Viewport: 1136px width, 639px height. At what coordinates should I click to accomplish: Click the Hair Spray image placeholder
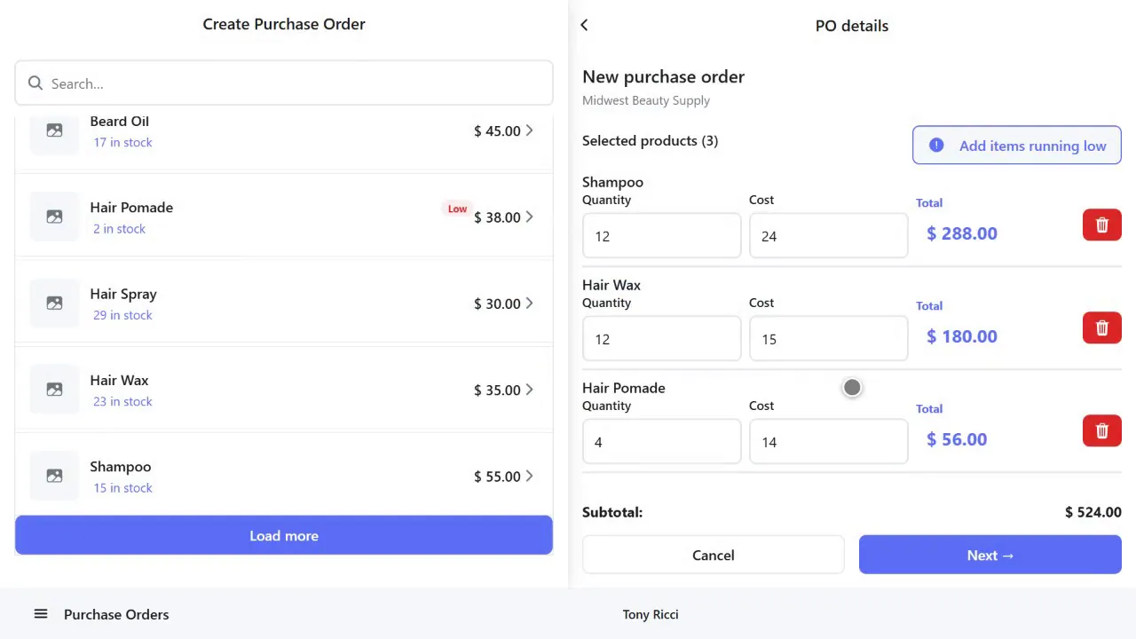(x=55, y=303)
